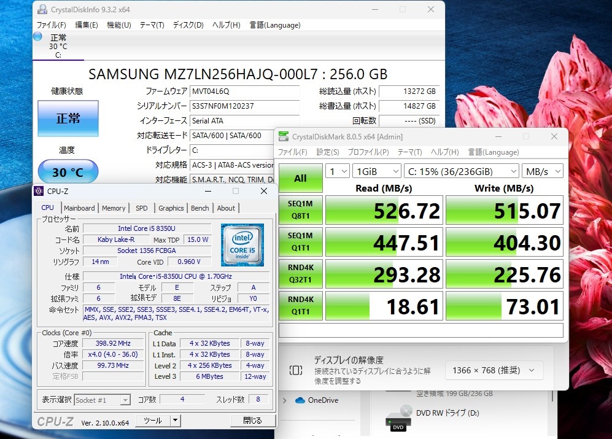Click the DVD RW drive icon
The height and width of the screenshot is (439, 612).
point(399,418)
